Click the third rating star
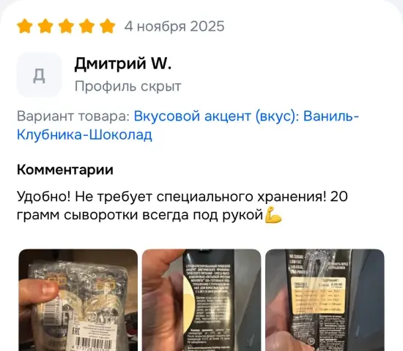The width and height of the screenshot is (403, 351). coord(66,26)
